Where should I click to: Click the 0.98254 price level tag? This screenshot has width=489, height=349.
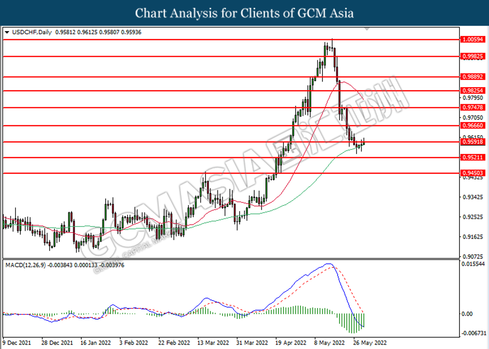point(473,91)
